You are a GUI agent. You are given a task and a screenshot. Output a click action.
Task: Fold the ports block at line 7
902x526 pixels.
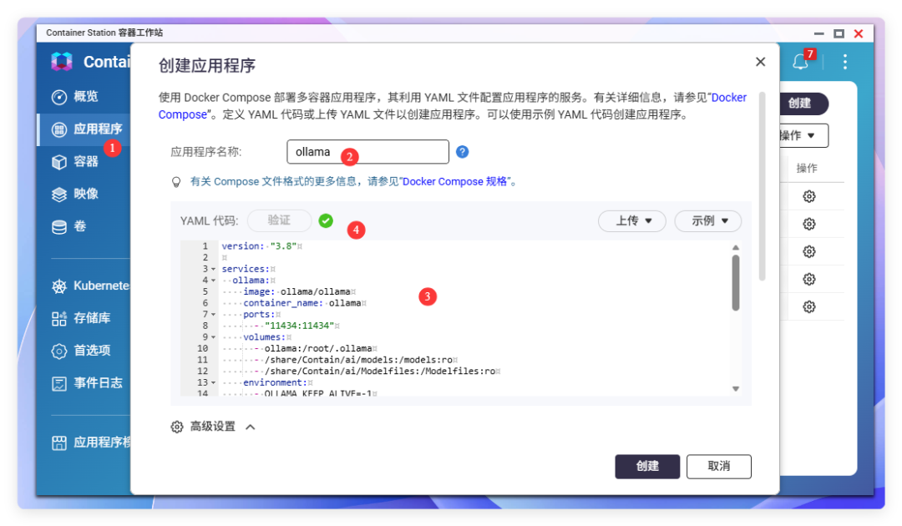pos(214,315)
